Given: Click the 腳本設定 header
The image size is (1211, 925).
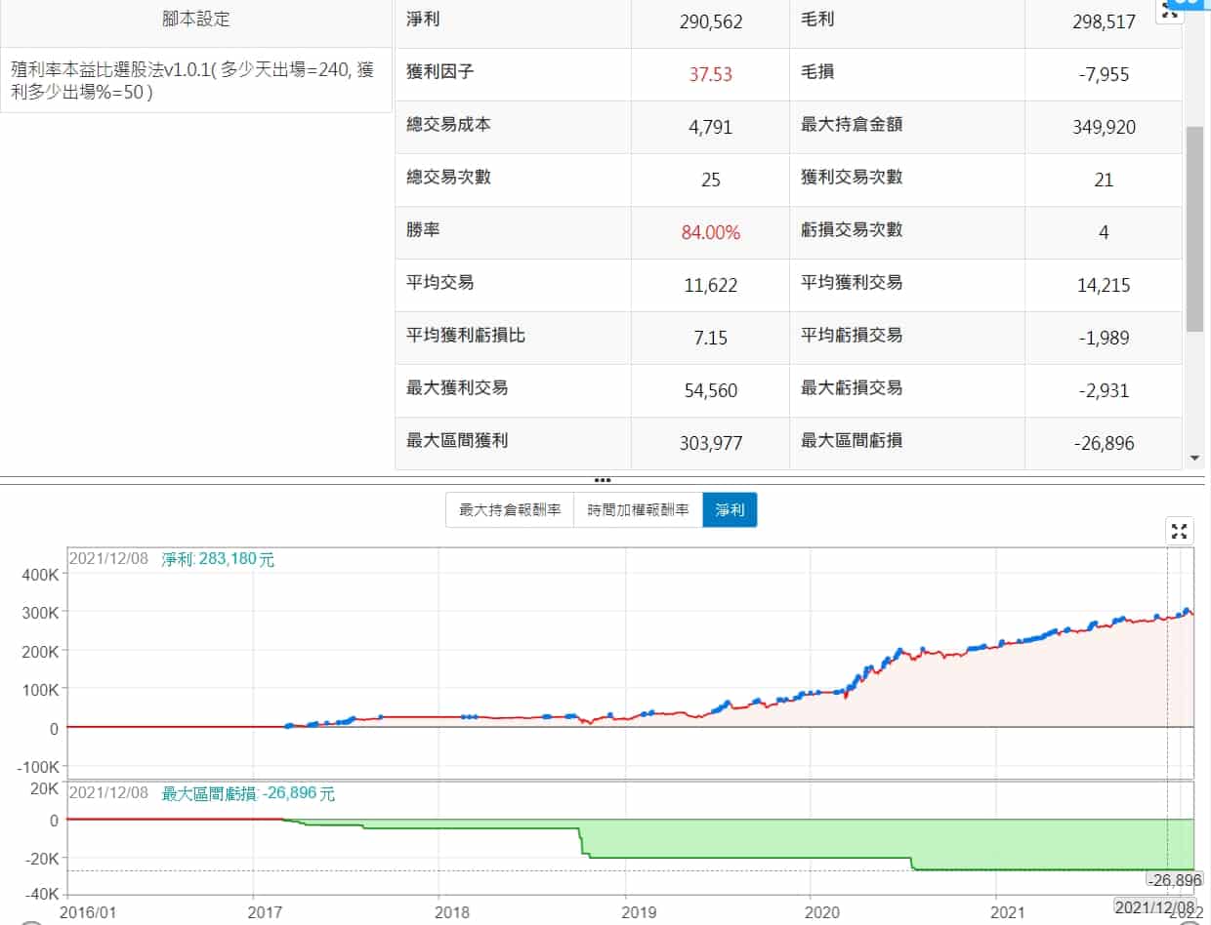Looking at the screenshot, I should point(196,20).
